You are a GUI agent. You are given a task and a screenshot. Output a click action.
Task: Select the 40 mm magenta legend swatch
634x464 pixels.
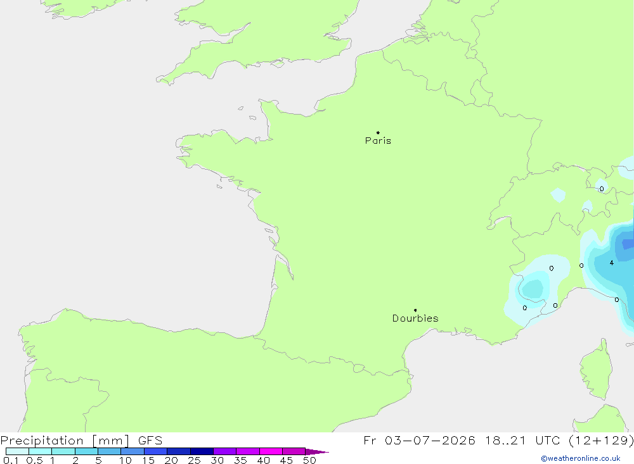[x=271, y=451]
